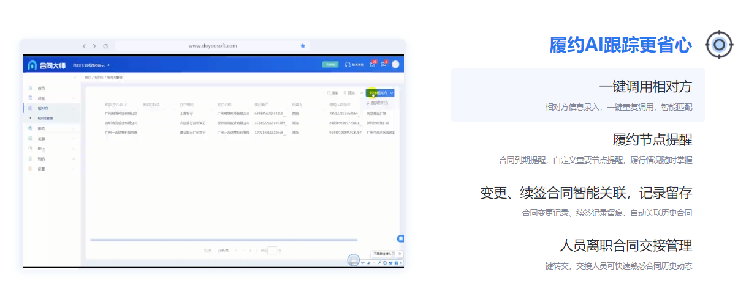This screenshot has height=286, width=738.
Task: Click the 我的 person sidebar icon
Action: [x=31, y=158]
